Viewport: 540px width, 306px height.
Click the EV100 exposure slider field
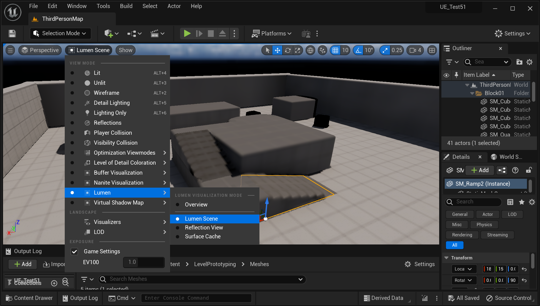click(144, 262)
